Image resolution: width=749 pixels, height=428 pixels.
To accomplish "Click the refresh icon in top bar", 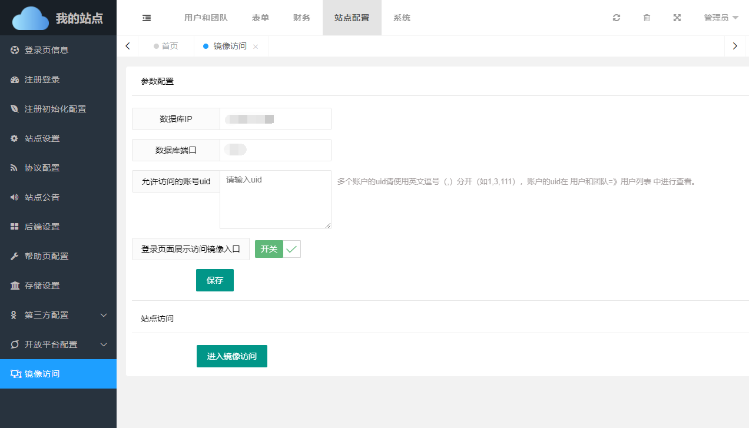I will pyautogui.click(x=617, y=18).
